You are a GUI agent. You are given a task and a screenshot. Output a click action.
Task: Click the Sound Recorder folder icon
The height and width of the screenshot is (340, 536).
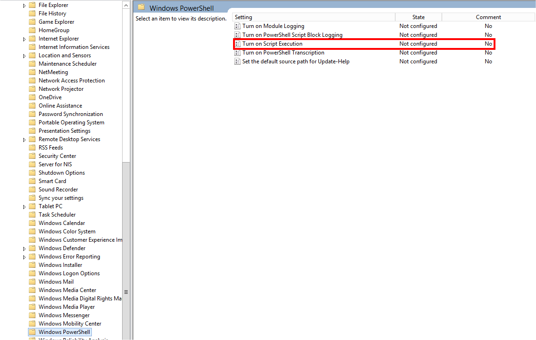coord(32,189)
